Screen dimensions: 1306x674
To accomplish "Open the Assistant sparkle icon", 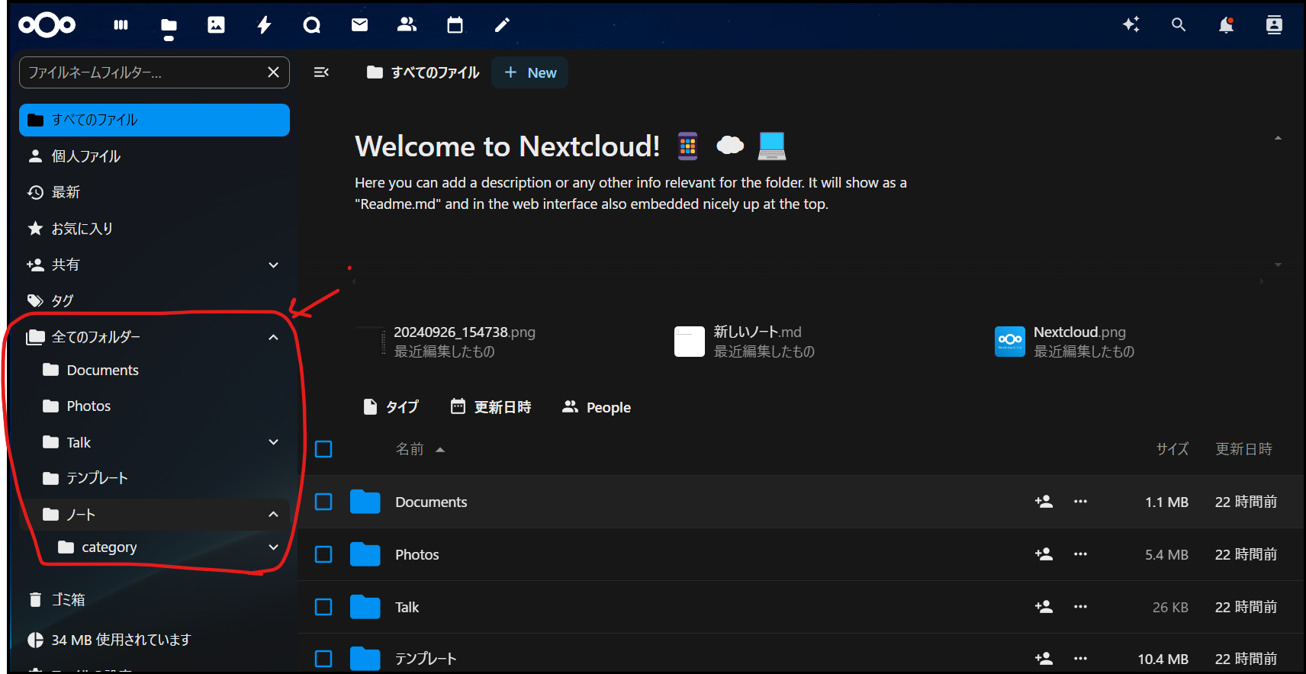I will [1131, 25].
